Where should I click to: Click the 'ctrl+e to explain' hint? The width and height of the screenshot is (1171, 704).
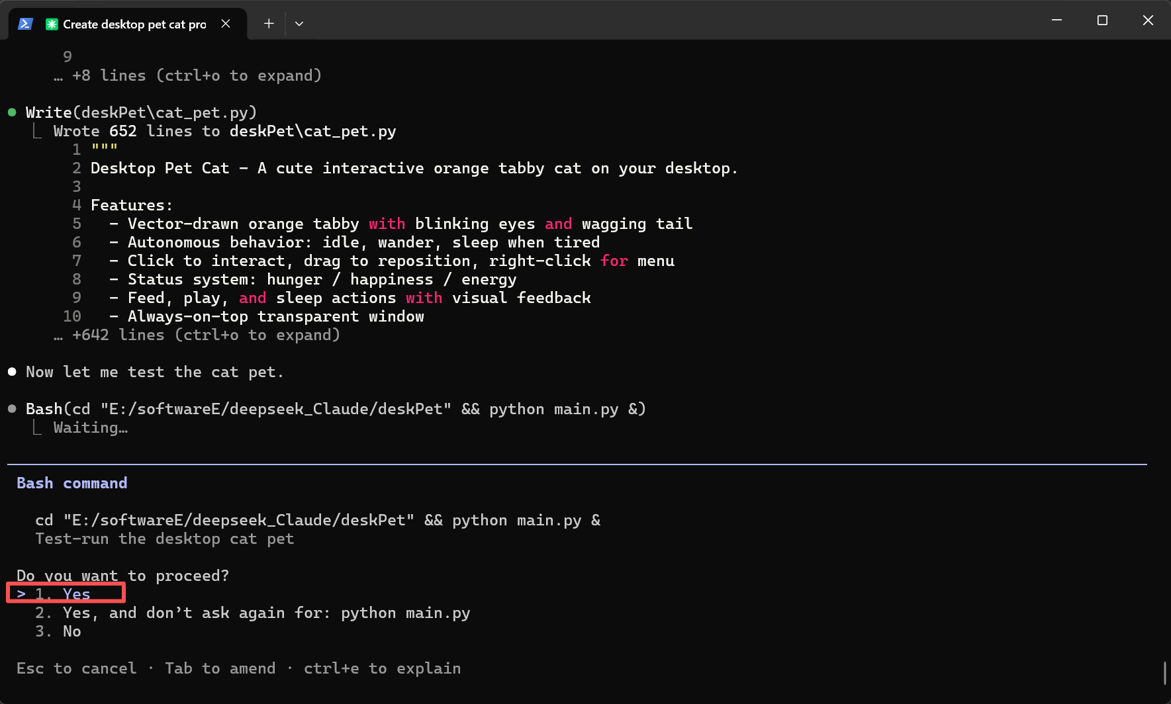[x=383, y=668]
